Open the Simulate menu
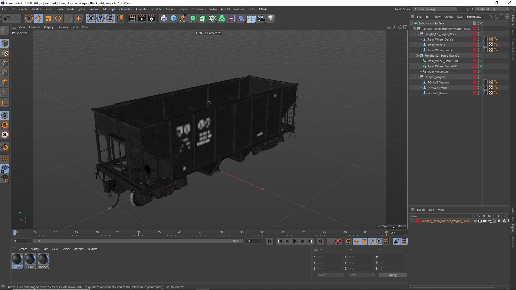Screen dimensions: 516x290 tap(156, 9)
